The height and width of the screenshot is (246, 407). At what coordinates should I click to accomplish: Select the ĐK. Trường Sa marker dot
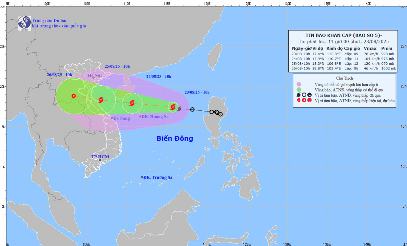(142, 177)
